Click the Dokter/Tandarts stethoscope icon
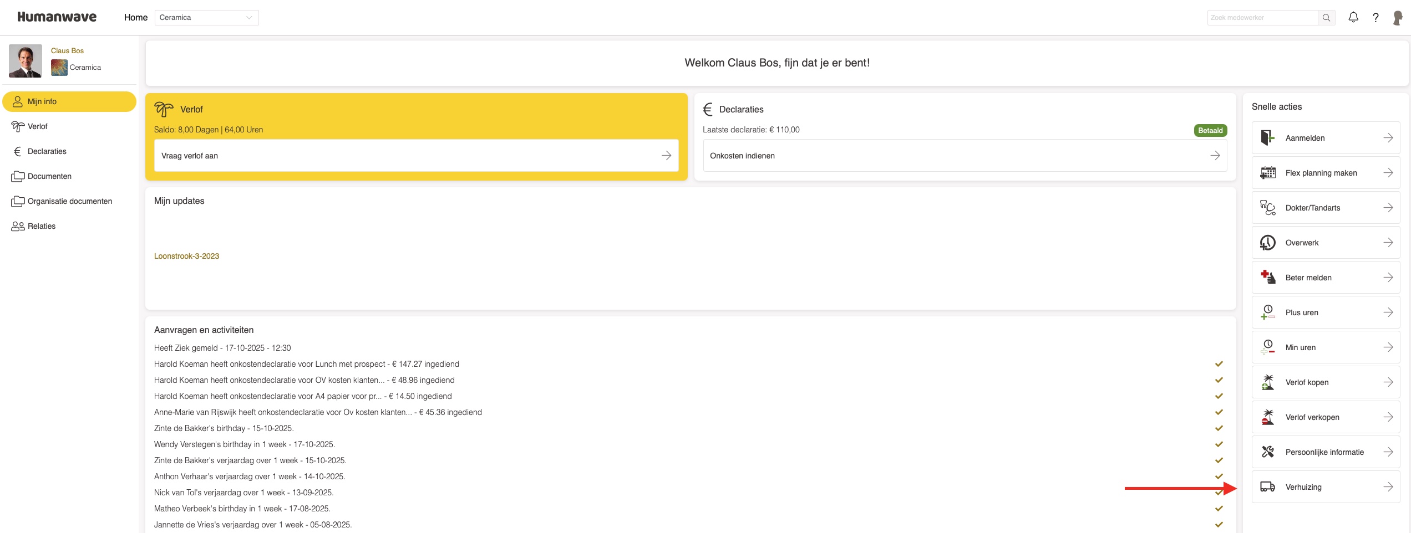The height and width of the screenshot is (533, 1411). tap(1268, 208)
